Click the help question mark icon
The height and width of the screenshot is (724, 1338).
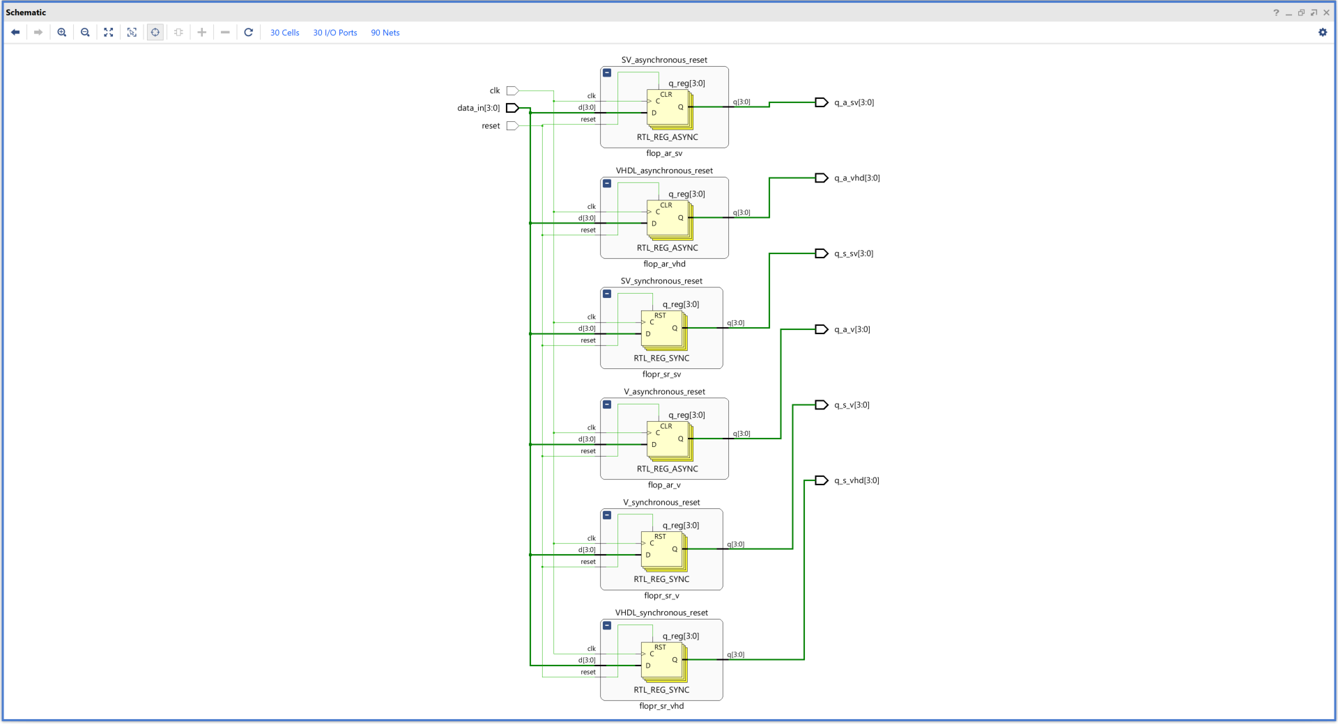1276,13
